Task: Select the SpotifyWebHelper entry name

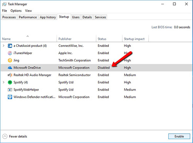Action: click(x=26, y=90)
